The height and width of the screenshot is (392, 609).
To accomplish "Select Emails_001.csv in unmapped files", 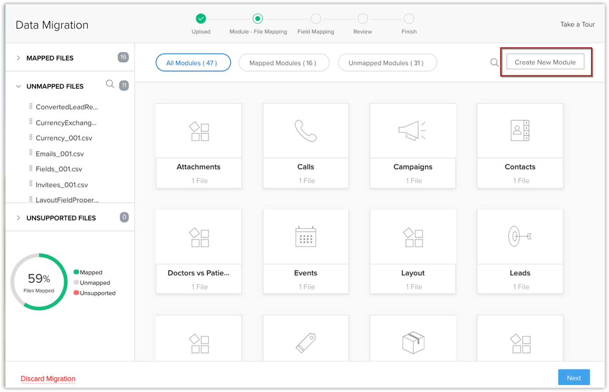I will pyautogui.click(x=60, y=154).
